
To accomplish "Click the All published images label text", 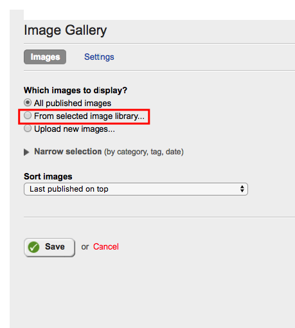I will (x=73, y=104).
